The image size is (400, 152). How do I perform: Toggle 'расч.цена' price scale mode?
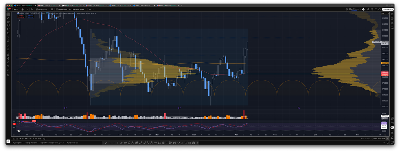coord(381,139)
